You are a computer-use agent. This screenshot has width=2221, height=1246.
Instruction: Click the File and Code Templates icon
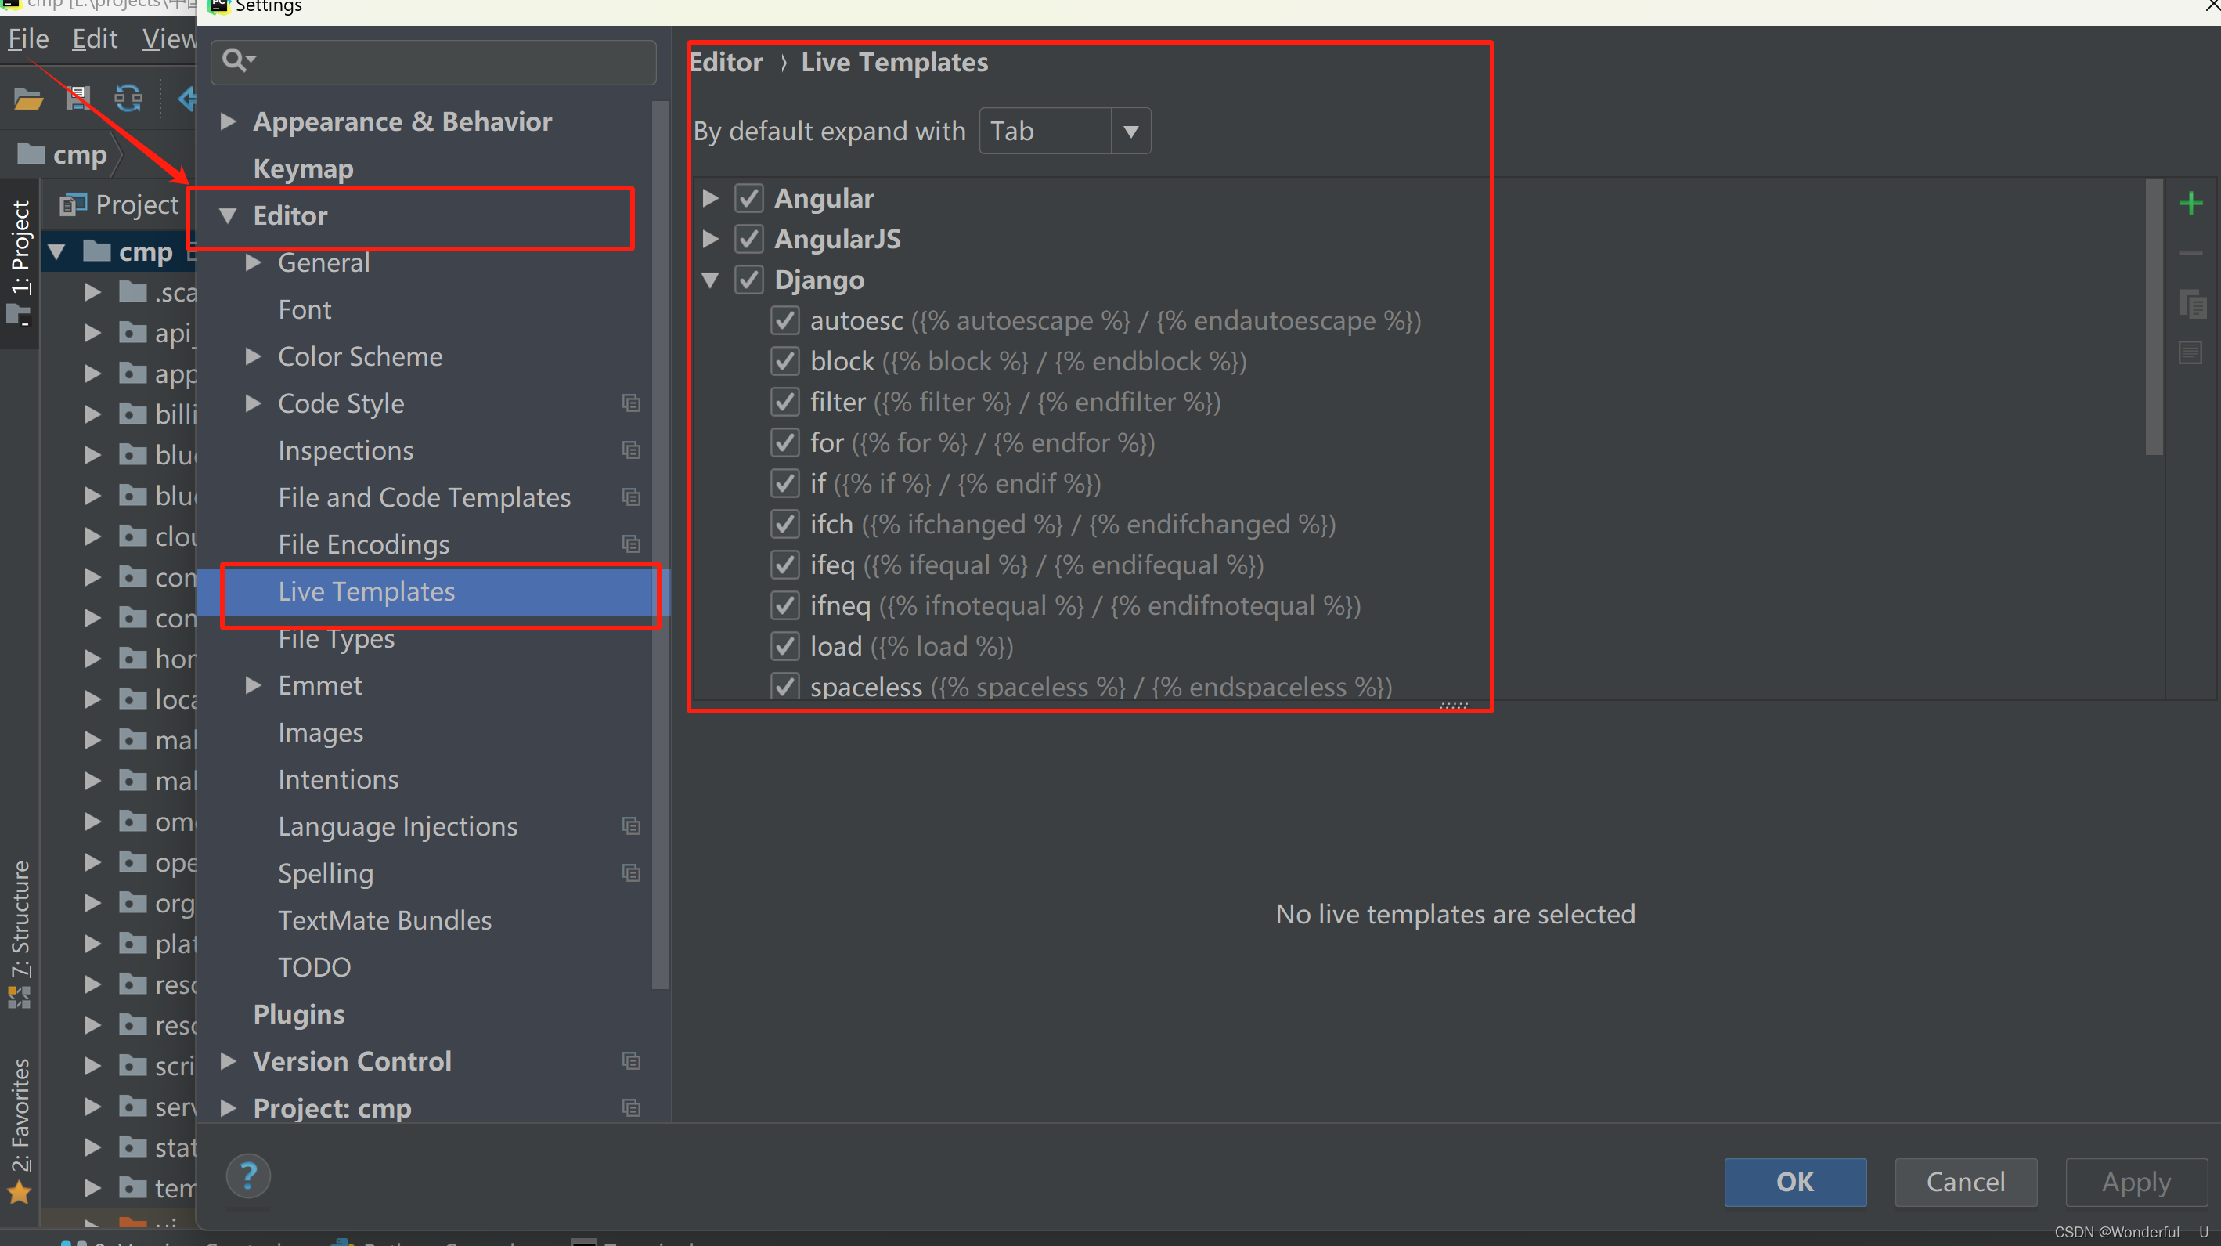630,497
